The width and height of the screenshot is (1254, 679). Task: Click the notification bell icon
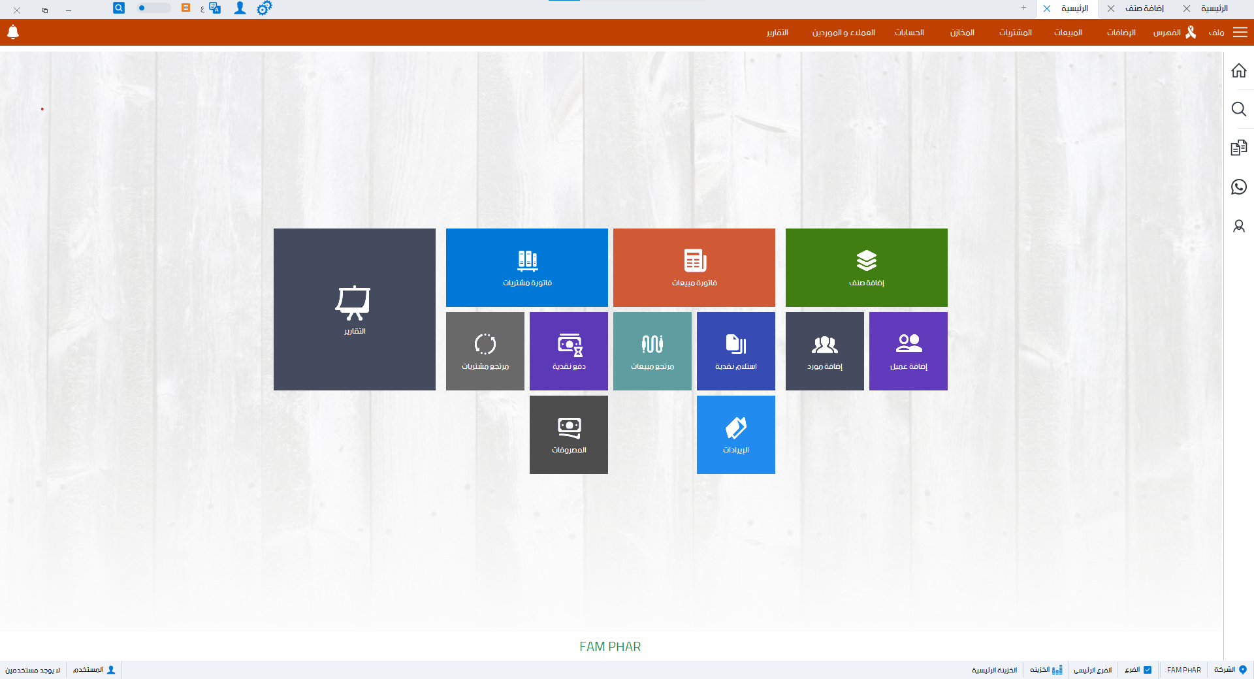13,32
